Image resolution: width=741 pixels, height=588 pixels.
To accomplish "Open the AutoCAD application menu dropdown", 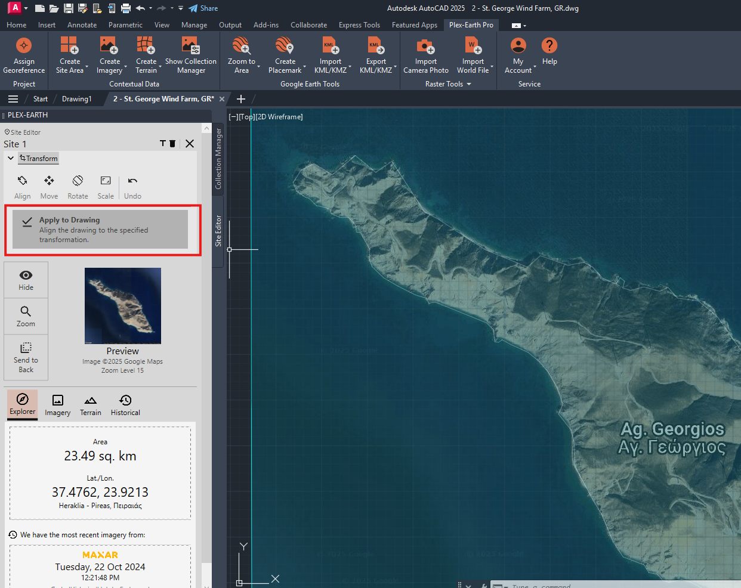I will (26, 8).
